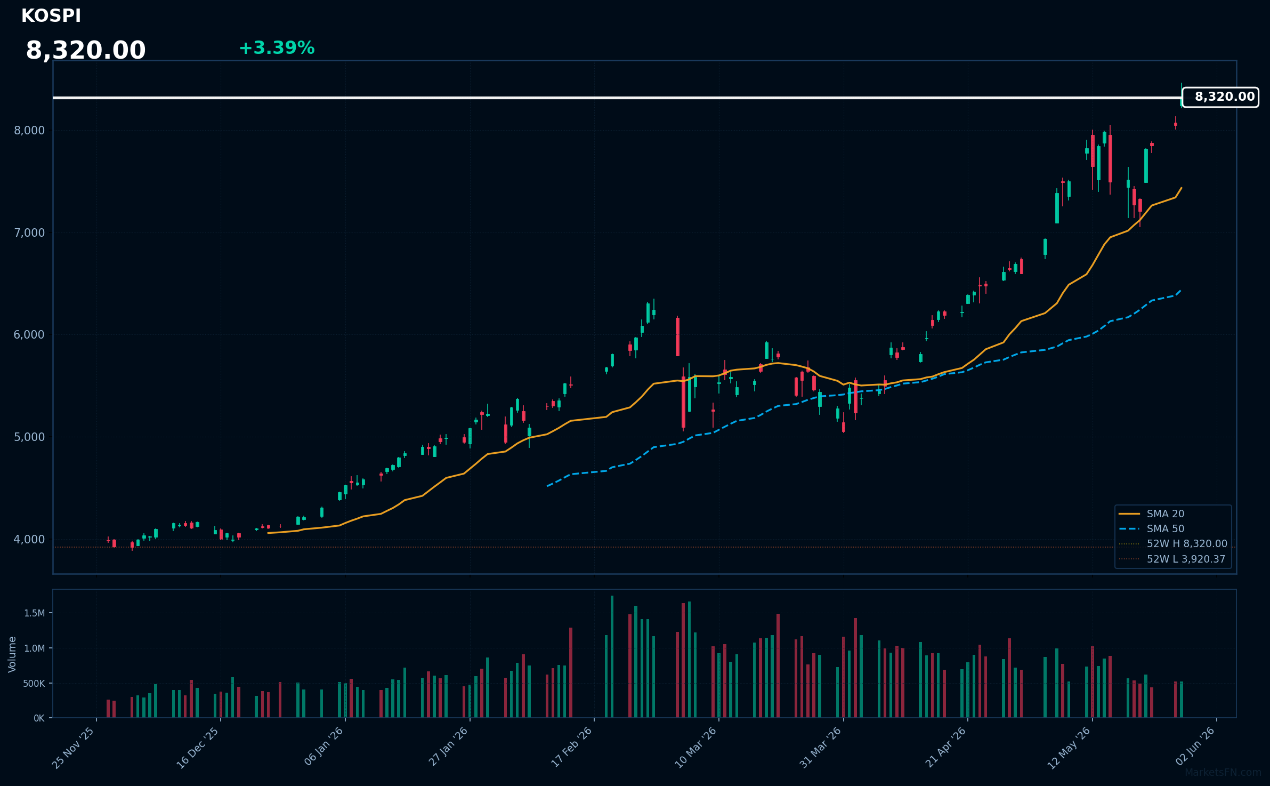Click the 21 Apr '26 date label
Viewport: 1270px width, 786px height.
pos(945,747)
